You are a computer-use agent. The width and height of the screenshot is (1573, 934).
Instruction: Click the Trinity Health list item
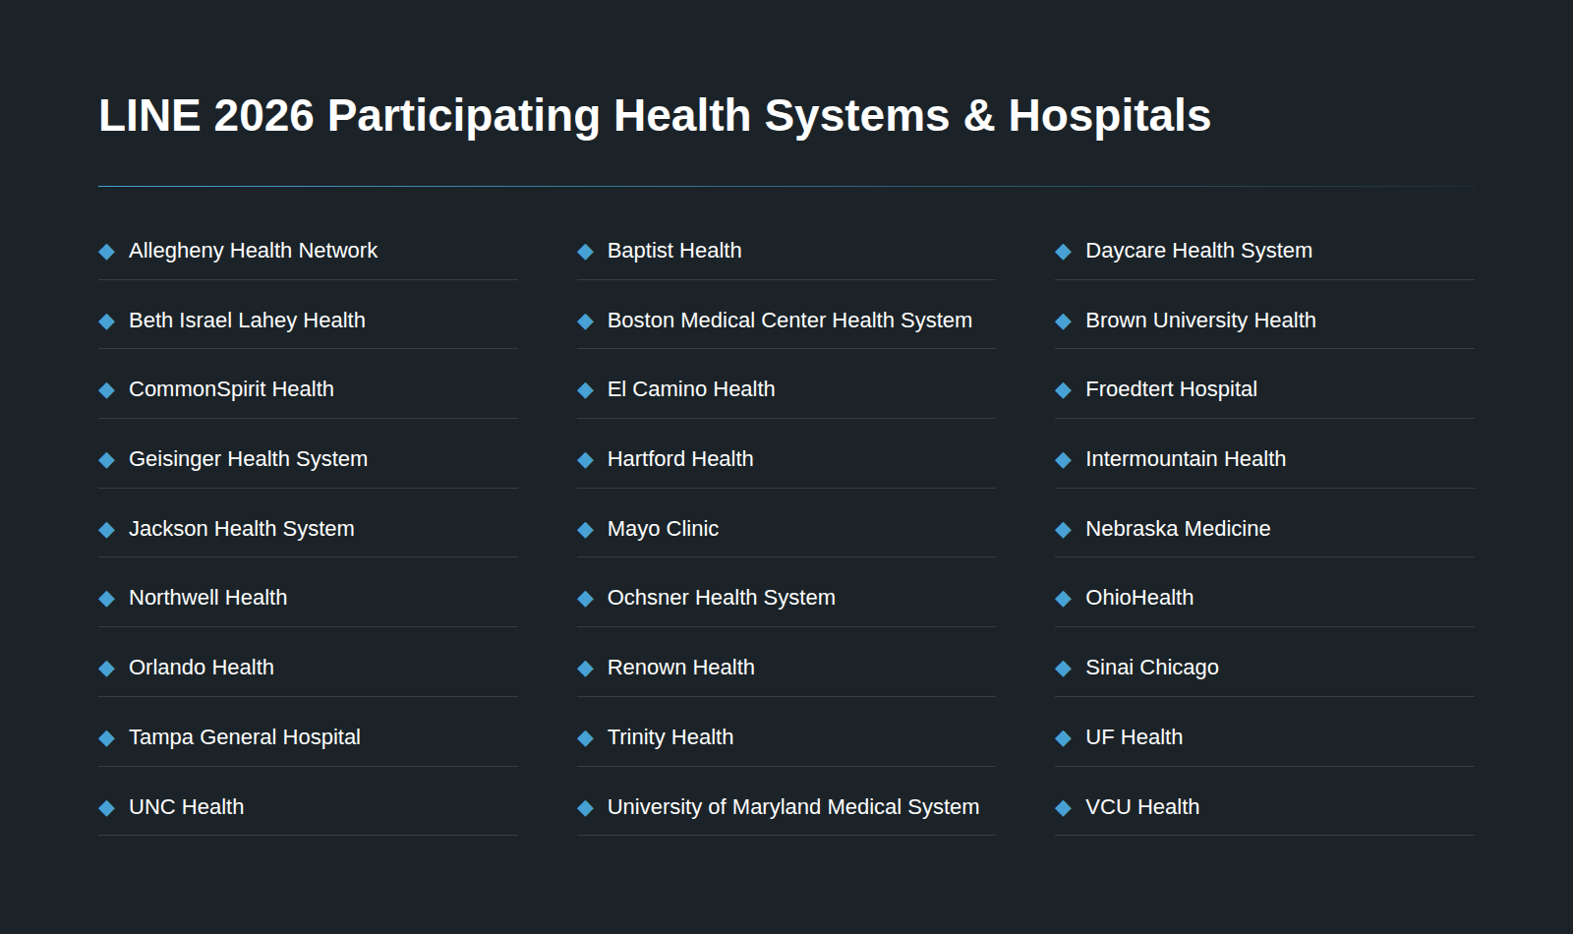click(786, 737)
